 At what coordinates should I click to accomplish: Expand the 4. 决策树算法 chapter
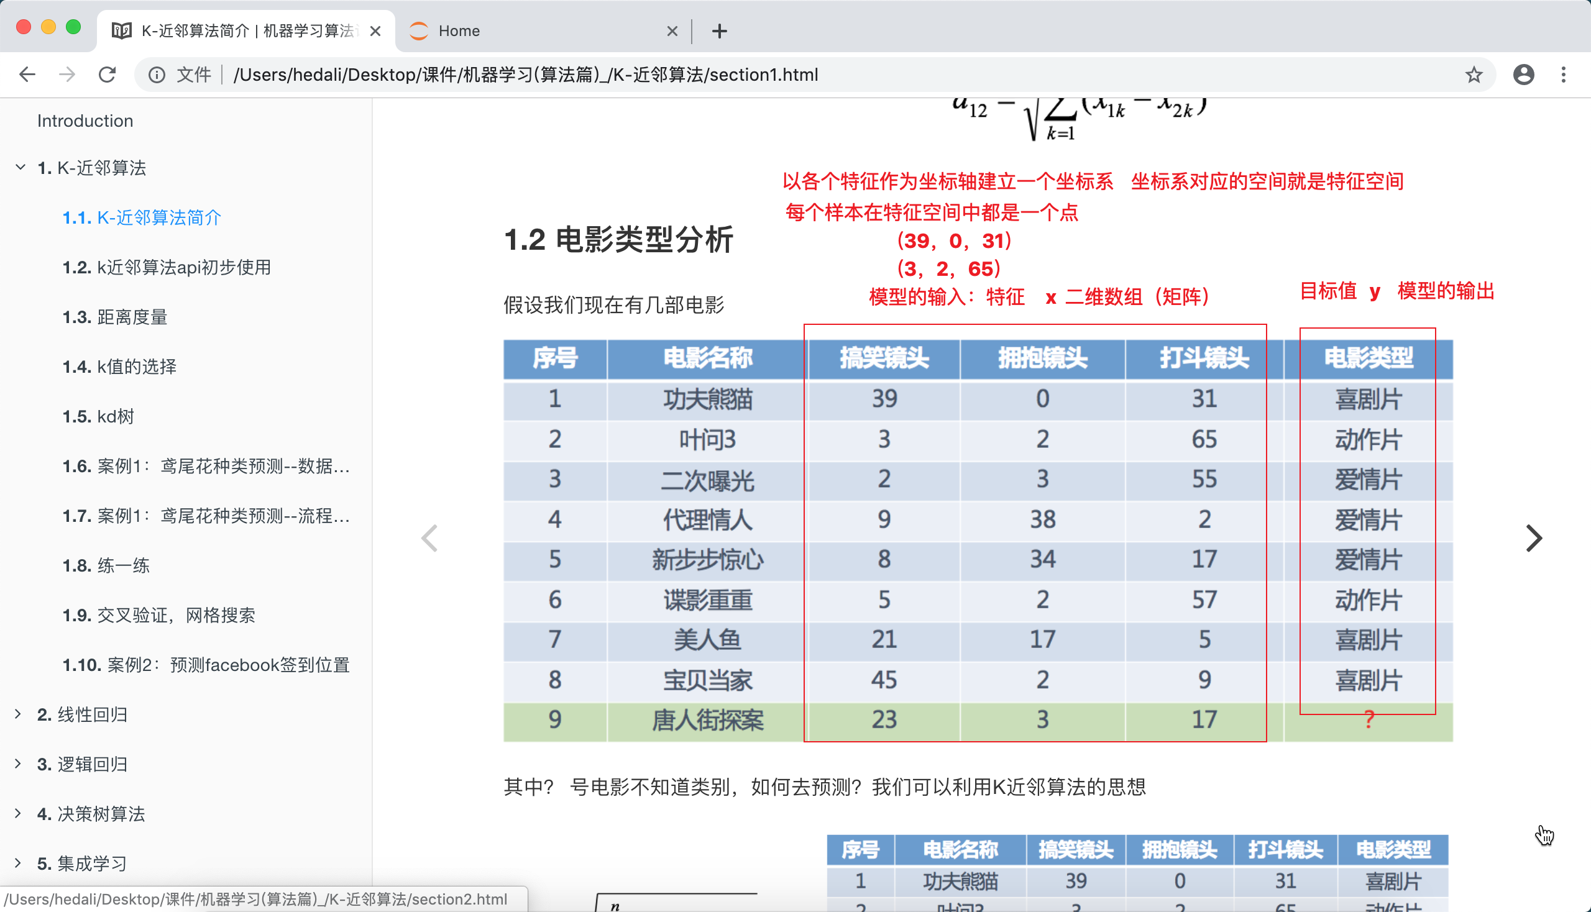[x=18, y=813]
